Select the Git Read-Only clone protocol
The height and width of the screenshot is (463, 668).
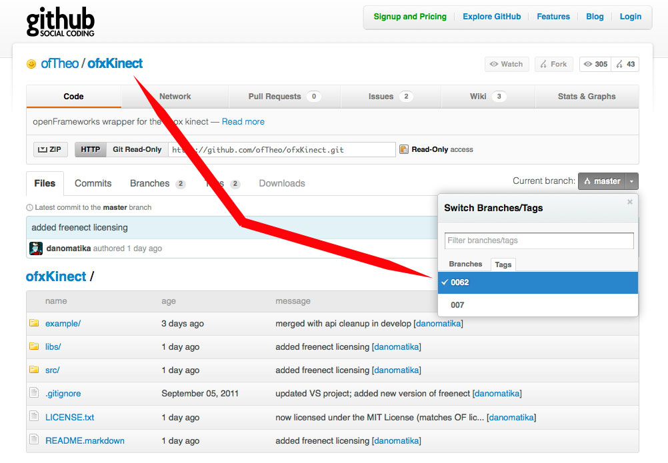(137, 149)
